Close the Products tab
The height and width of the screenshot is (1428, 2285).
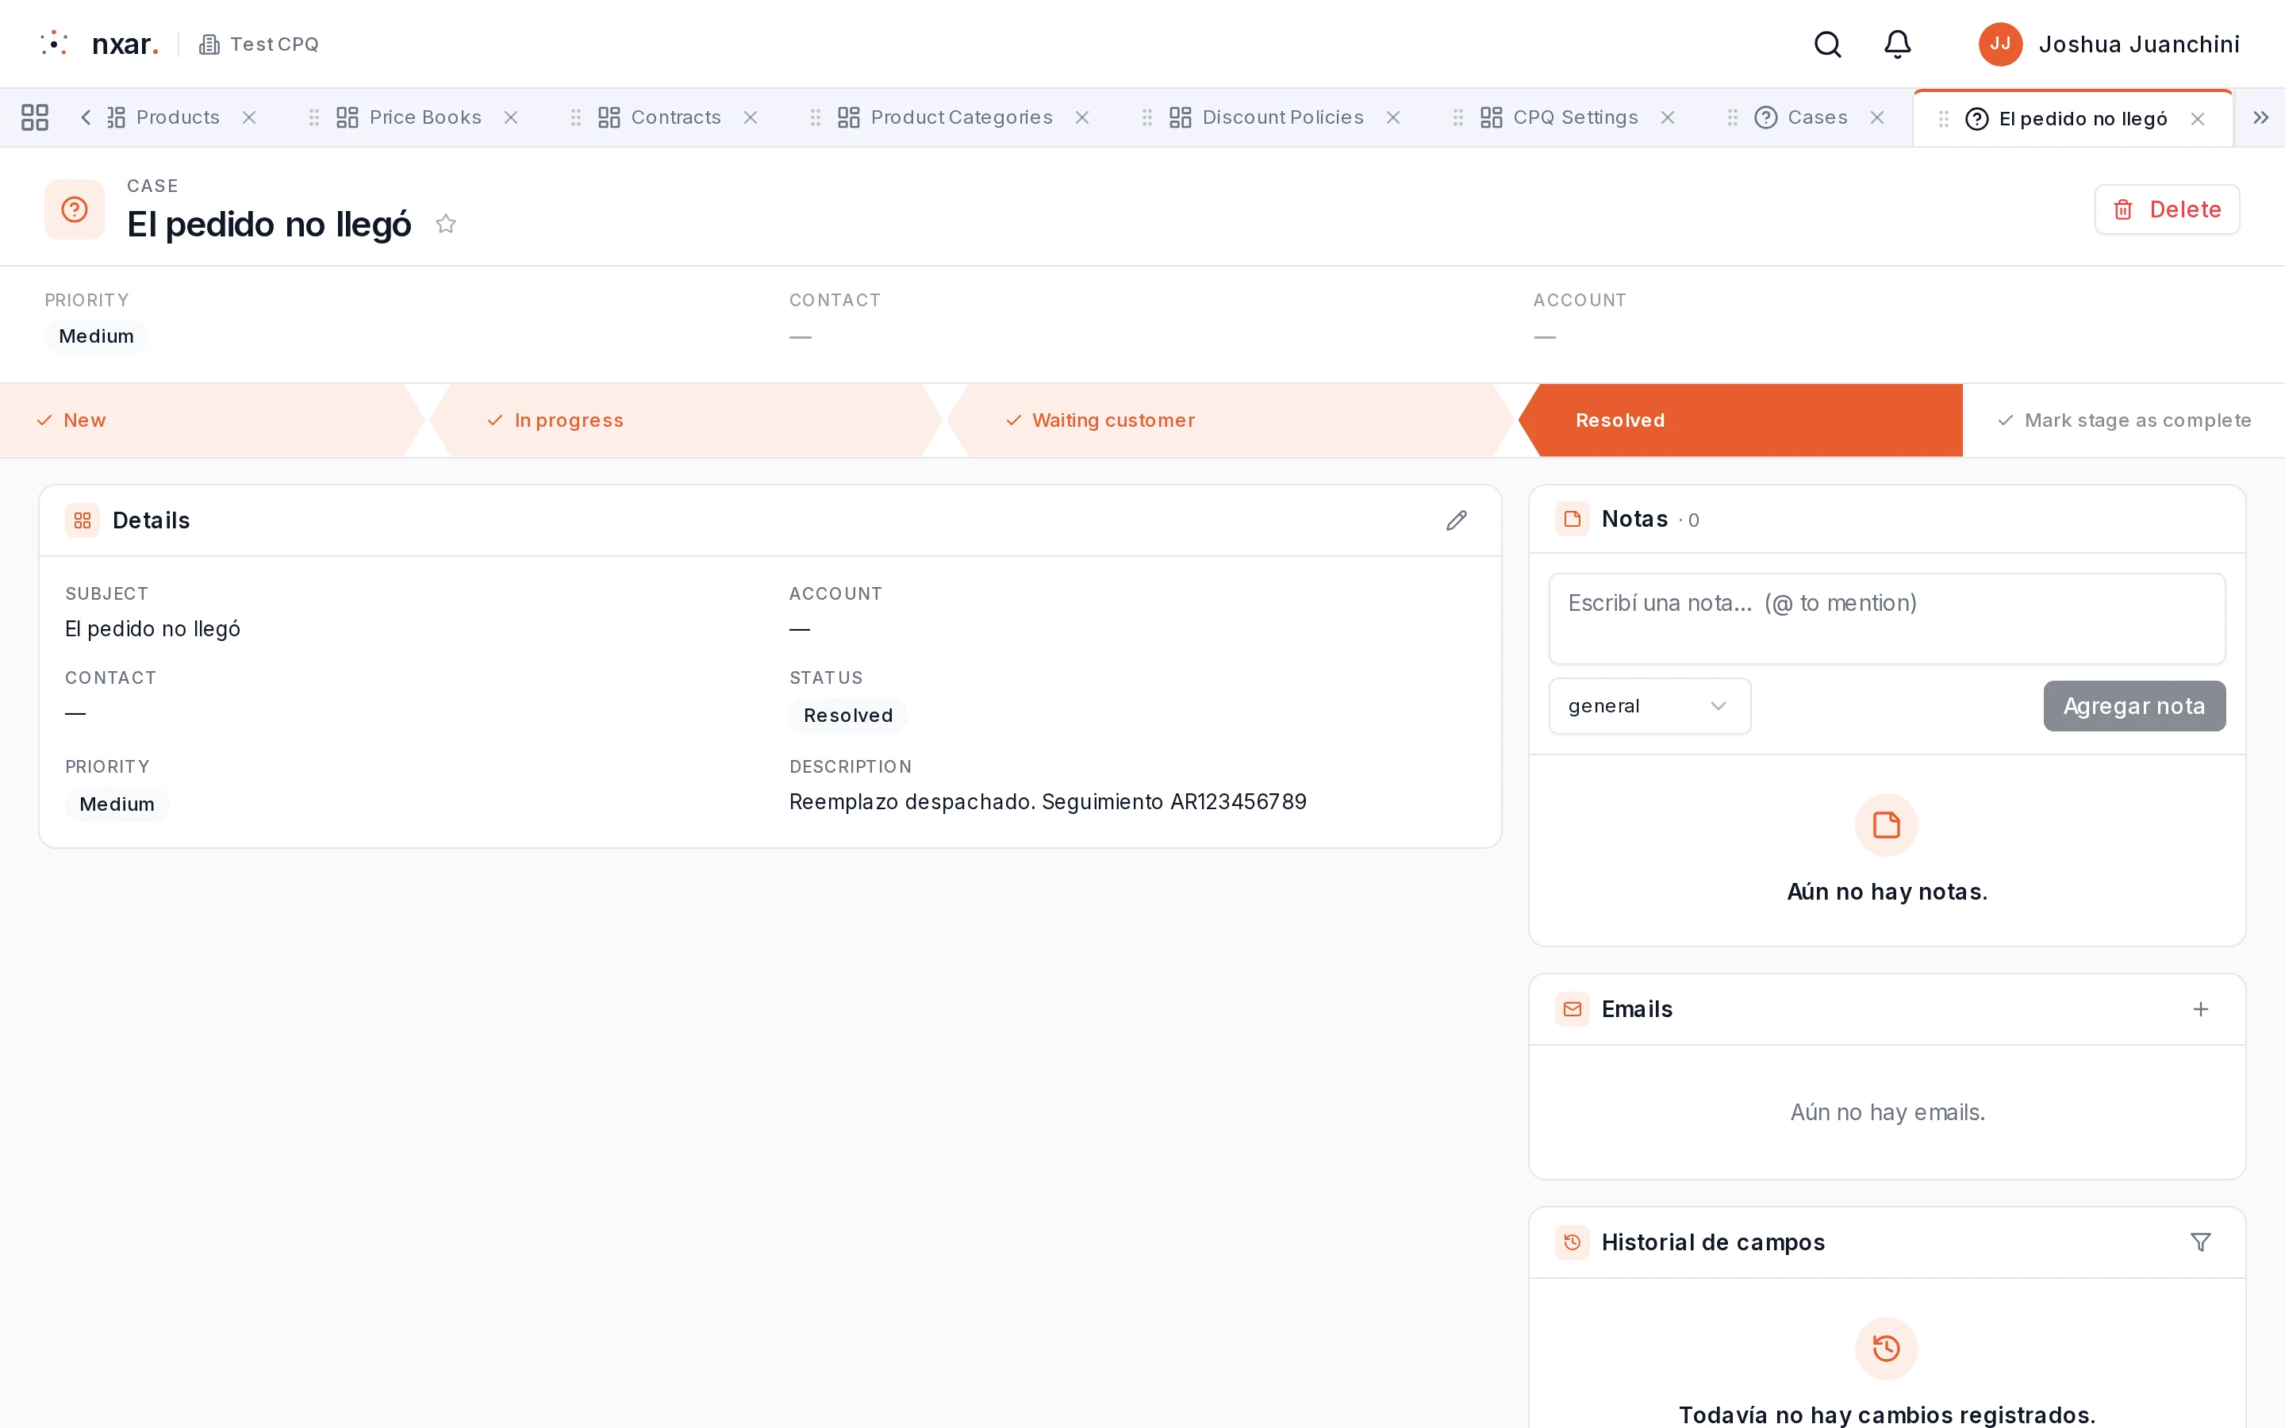pyautogui.click(x=249, y=117)
